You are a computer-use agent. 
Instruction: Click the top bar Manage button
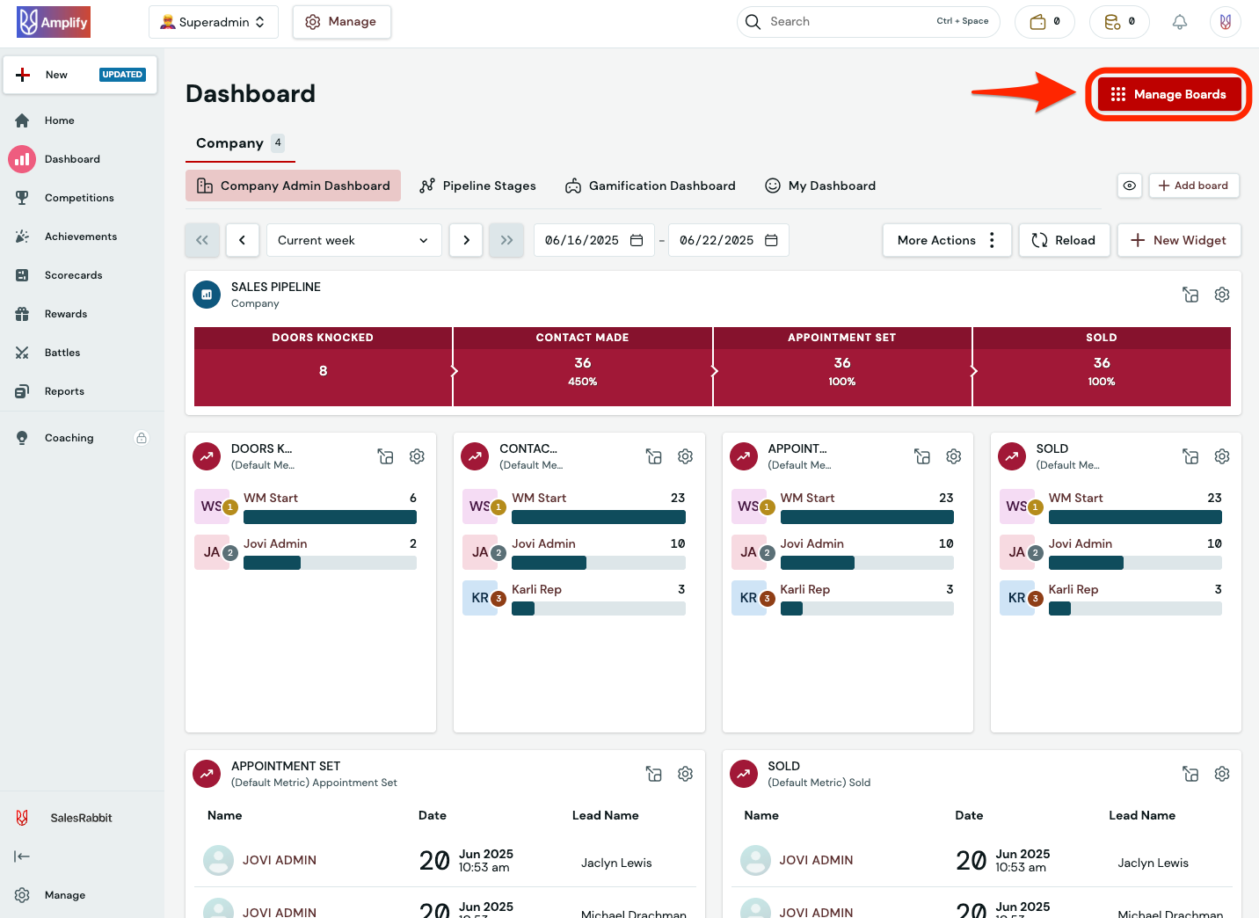341,22
